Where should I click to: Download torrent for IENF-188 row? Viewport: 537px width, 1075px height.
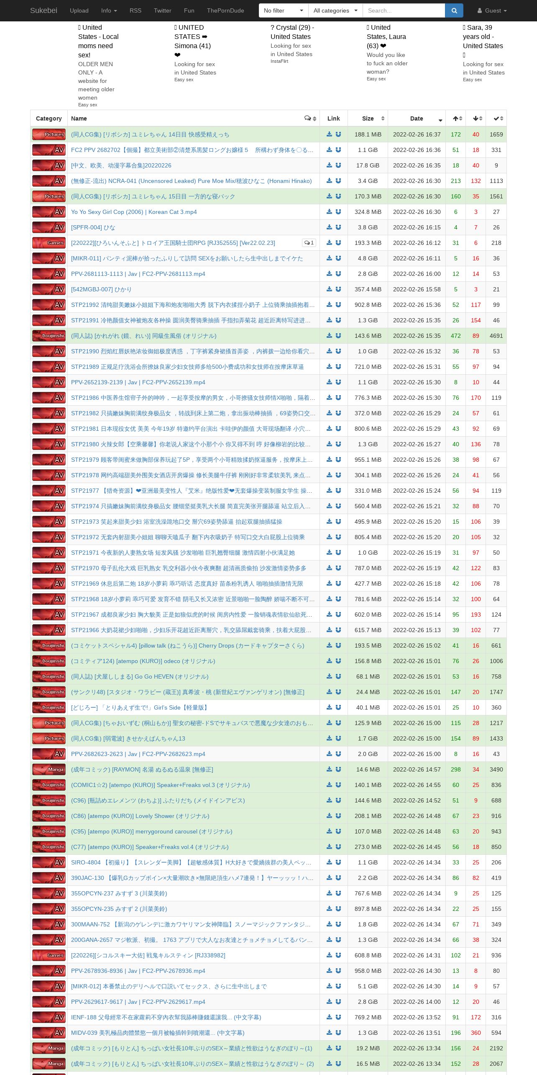coord(329,1017)
